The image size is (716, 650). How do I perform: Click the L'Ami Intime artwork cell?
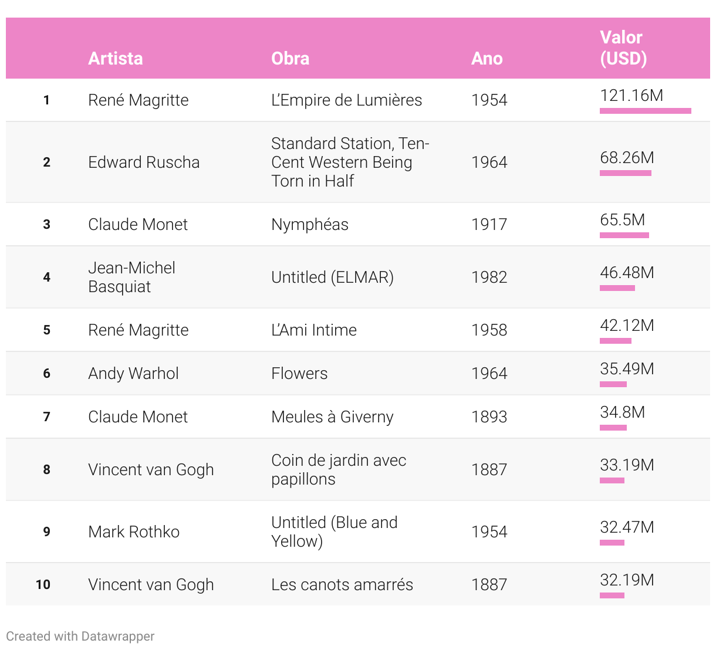coord(314,330)
